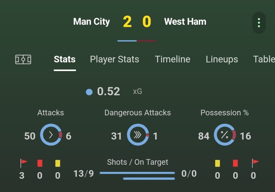This screenshot has height=192, width=275.
Task: Click the blue xG dot indicator
Action: coord(89,92)
